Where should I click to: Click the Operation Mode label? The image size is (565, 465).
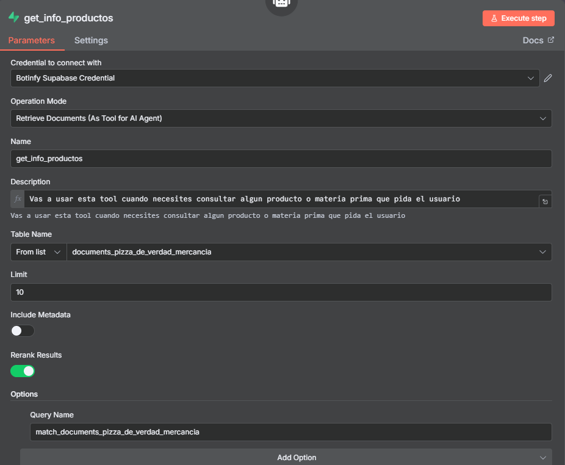click(38, 101)
